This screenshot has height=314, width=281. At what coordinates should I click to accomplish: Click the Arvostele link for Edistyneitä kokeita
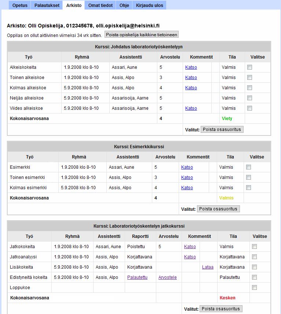pos(167,277)
